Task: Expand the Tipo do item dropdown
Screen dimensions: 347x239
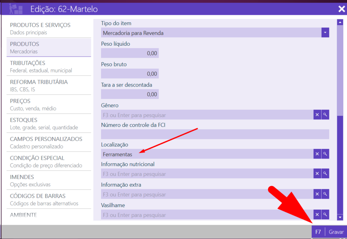Action: pyautogui.click(x=325, y=33)
